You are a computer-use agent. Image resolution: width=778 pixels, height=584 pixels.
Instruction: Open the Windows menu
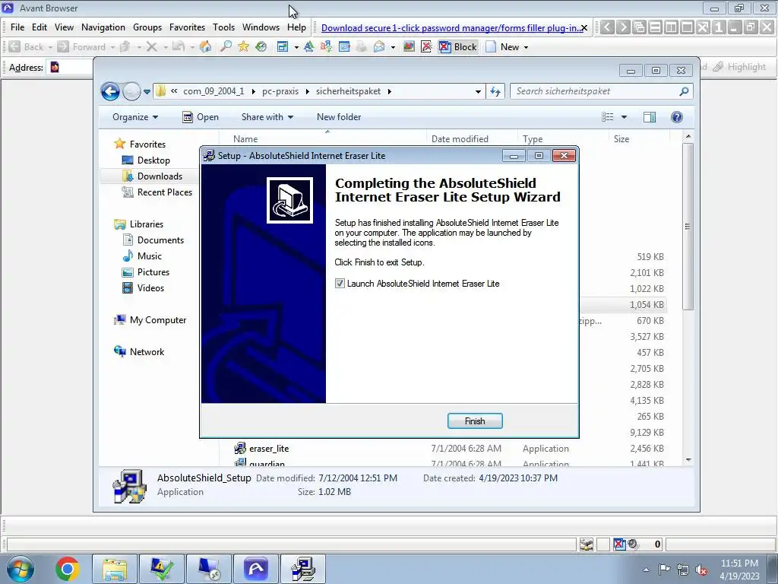261,27
